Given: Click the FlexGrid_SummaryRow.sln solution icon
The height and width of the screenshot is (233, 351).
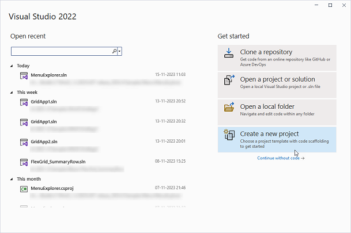Looking at the screenshot, I should tap(24, 162).
